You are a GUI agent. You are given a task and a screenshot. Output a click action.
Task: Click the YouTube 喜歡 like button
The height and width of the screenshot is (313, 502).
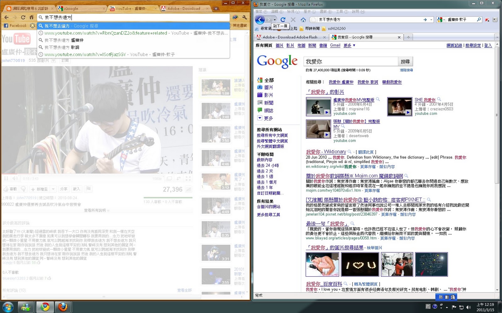pos(10,189)
